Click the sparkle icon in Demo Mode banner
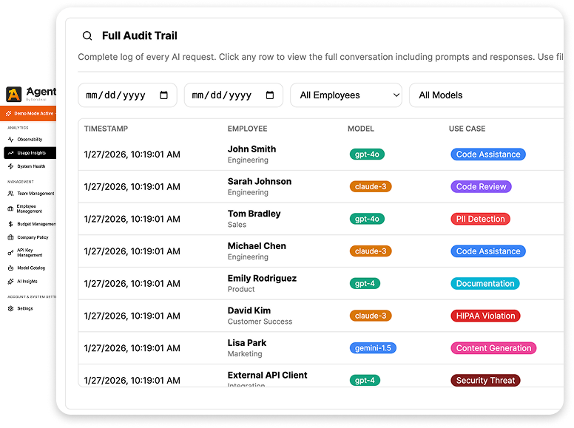The width and height of the screenshot is (574, 428). [x=9, y=113]
